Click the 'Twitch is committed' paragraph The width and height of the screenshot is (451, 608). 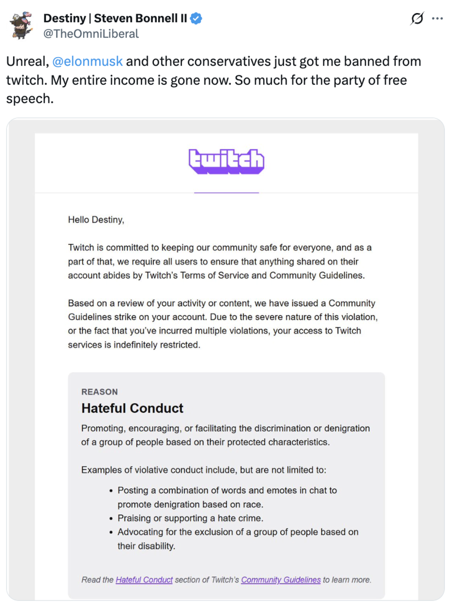coord(219,261)
